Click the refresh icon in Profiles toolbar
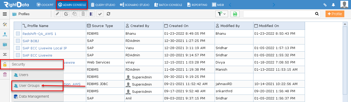The height and width of the screenshot is (102, 351). (108, 14)
